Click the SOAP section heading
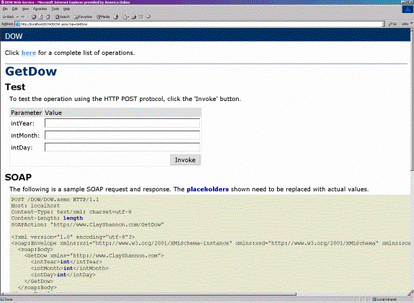The width and height of the screenshot is (414, 303). [x=18, y=177]
